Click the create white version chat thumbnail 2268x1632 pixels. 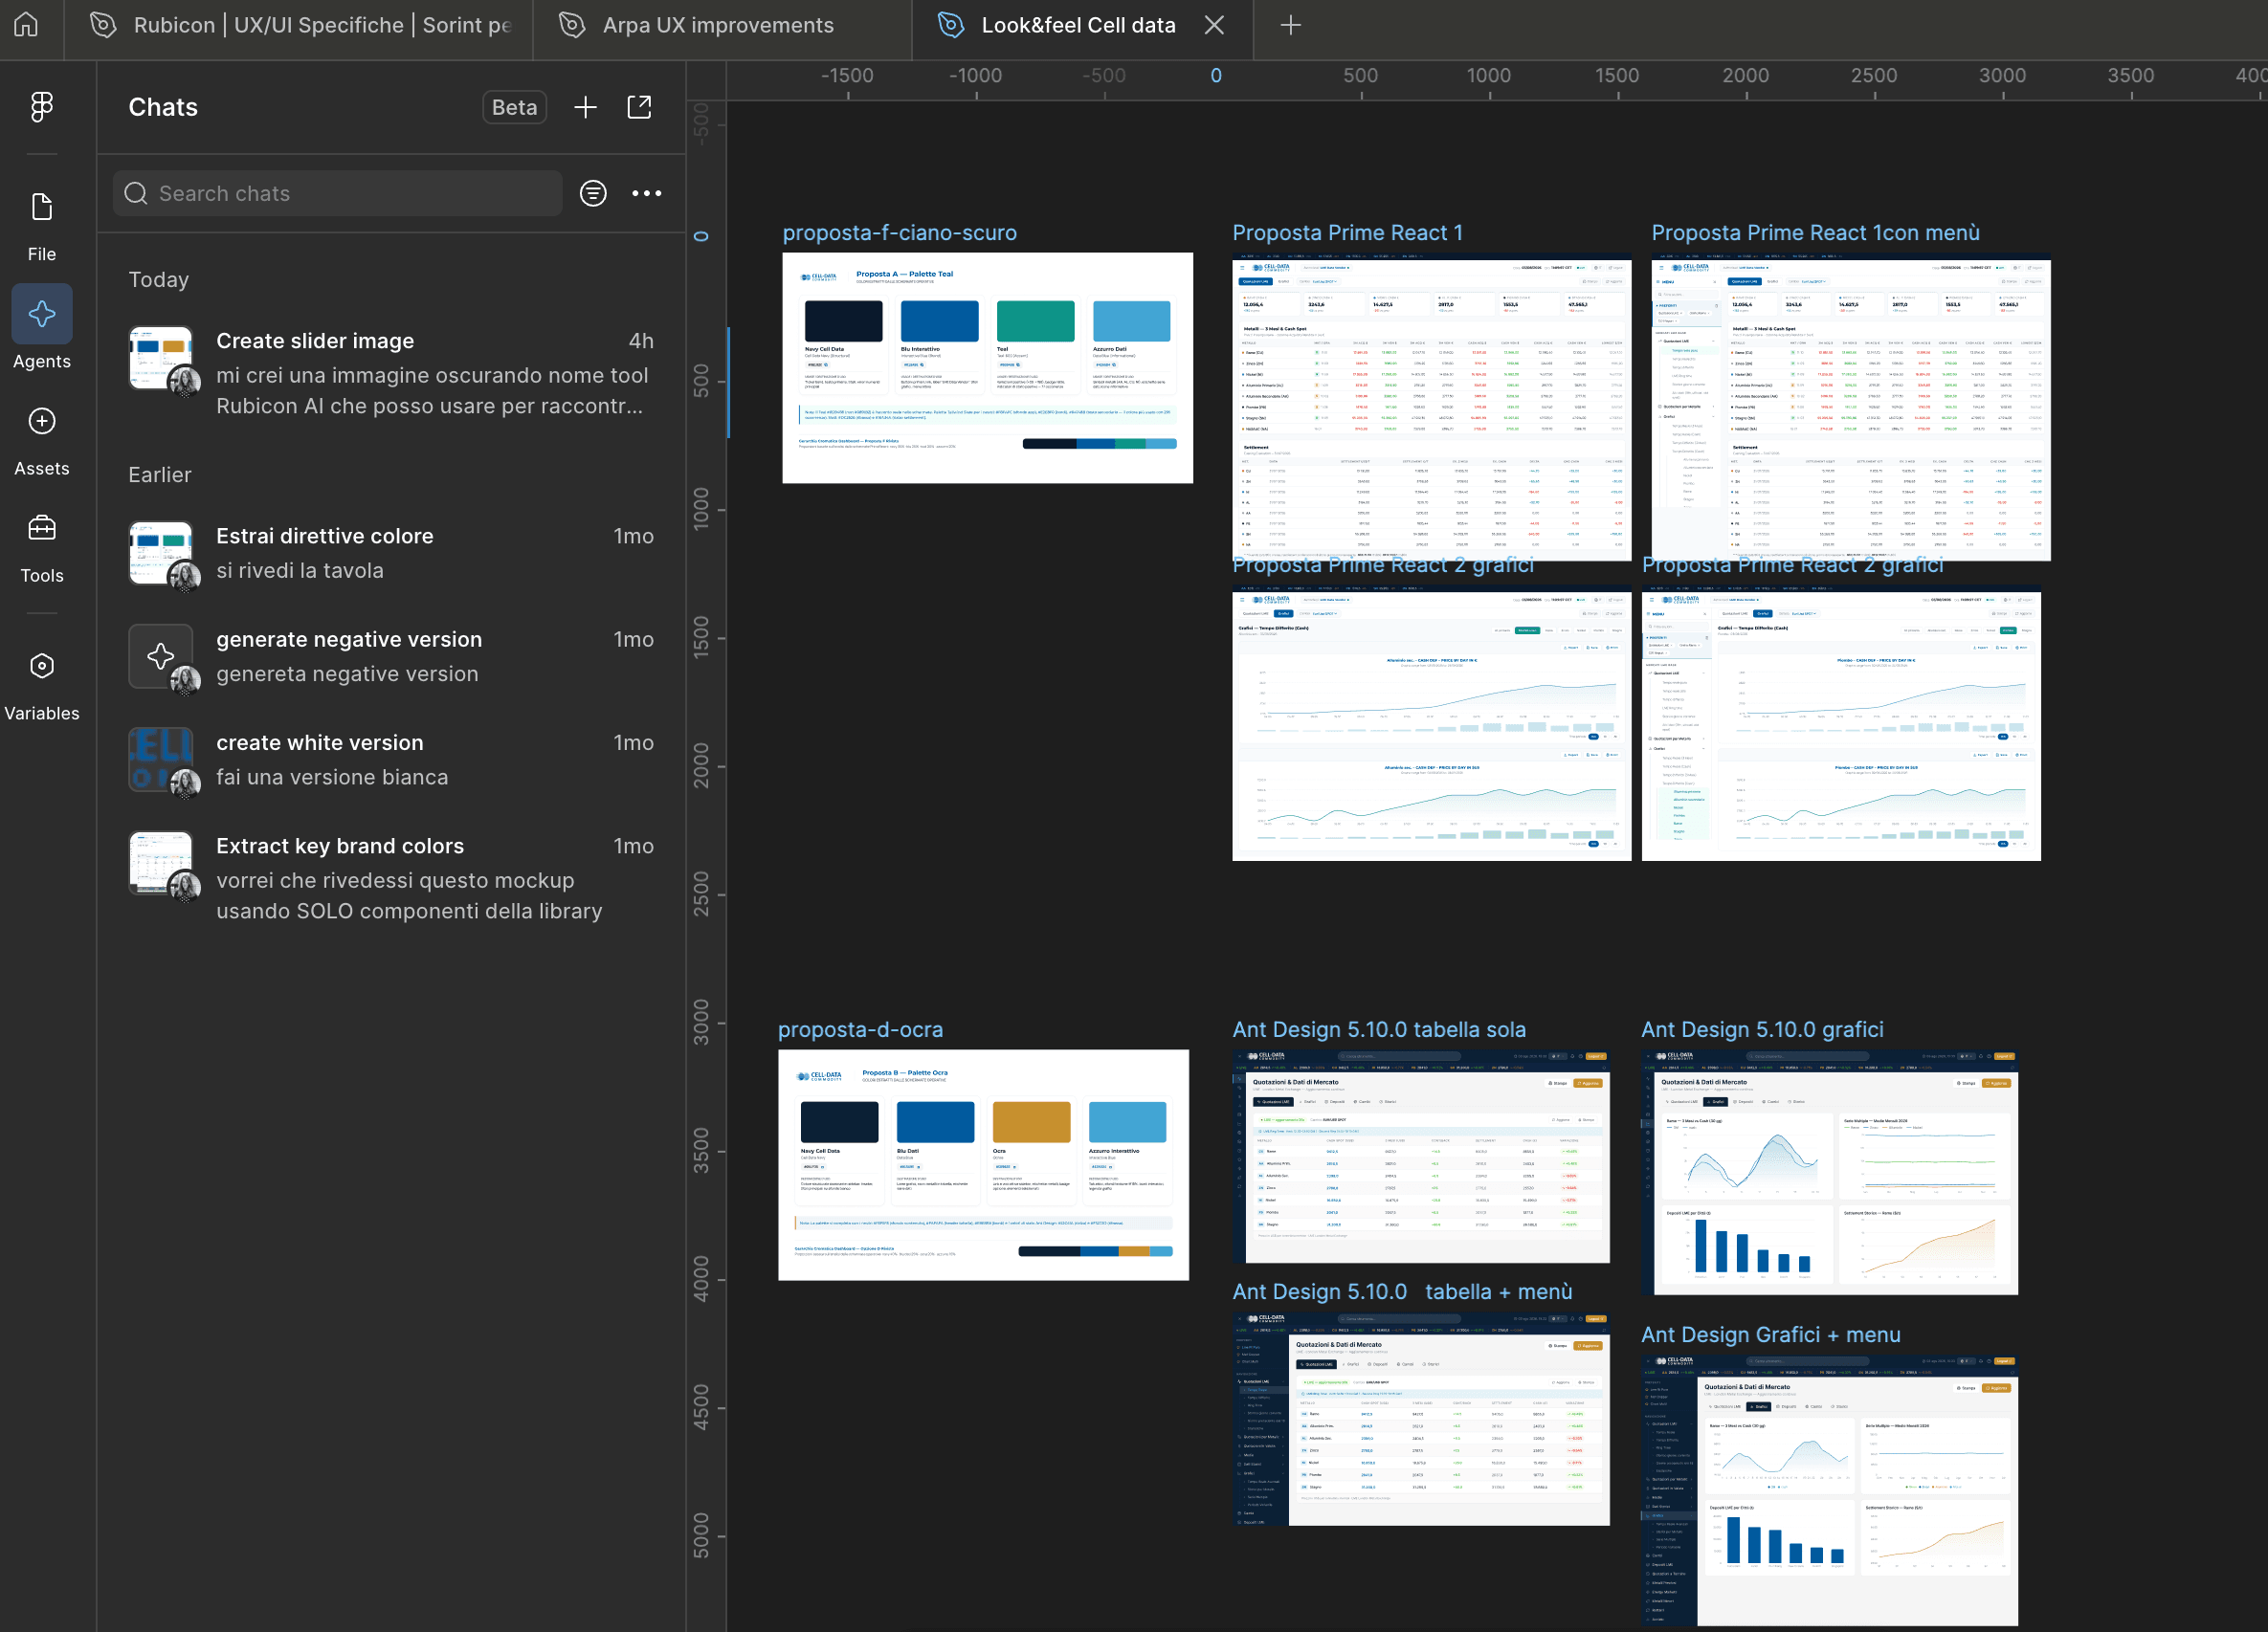161,760
